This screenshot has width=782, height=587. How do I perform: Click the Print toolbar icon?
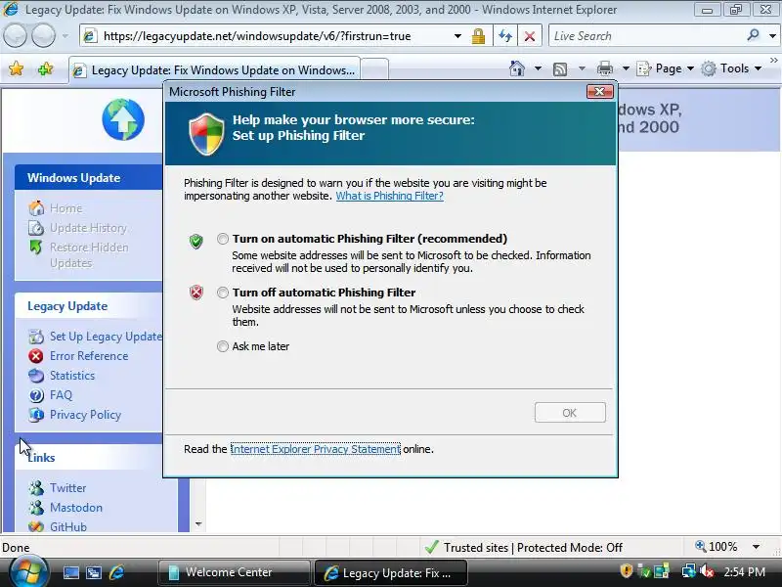tap(604, 68)
